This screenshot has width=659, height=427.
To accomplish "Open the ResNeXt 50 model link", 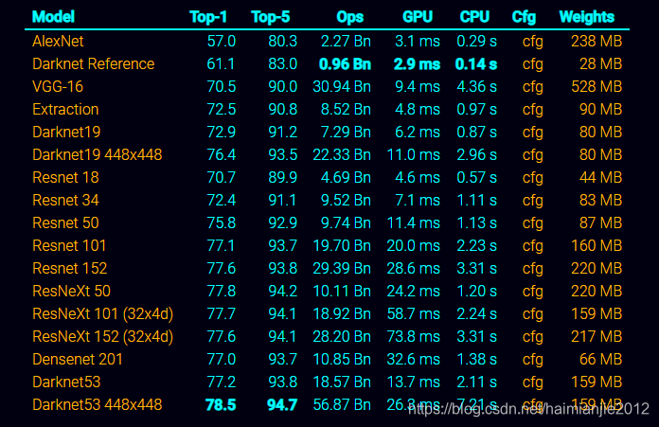I will point(71,291).
